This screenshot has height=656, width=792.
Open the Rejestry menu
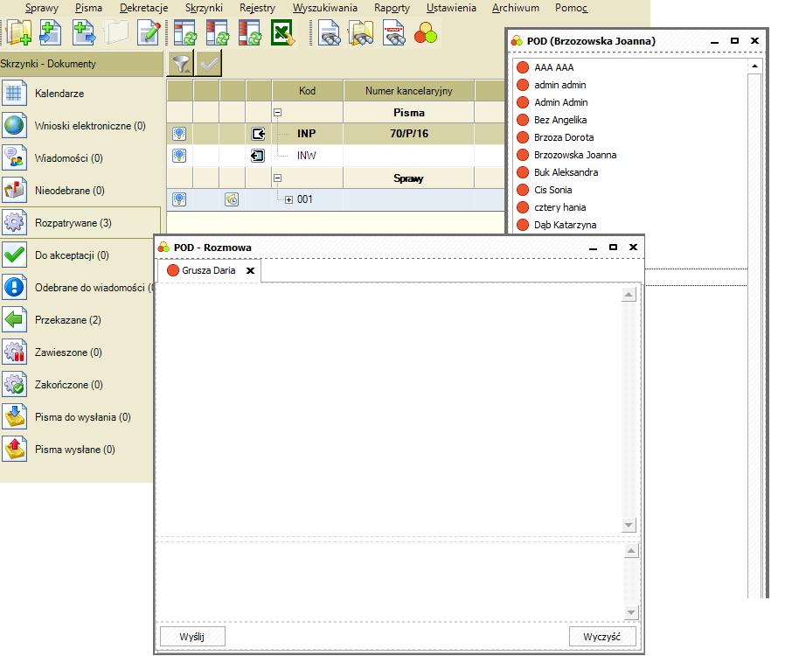coord(257,8)
